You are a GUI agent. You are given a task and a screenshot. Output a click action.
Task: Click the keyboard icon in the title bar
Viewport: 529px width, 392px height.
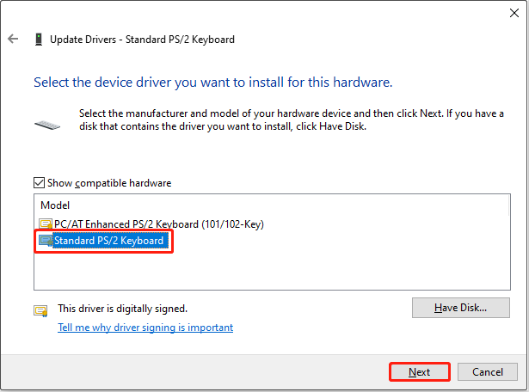pos(39,39)
